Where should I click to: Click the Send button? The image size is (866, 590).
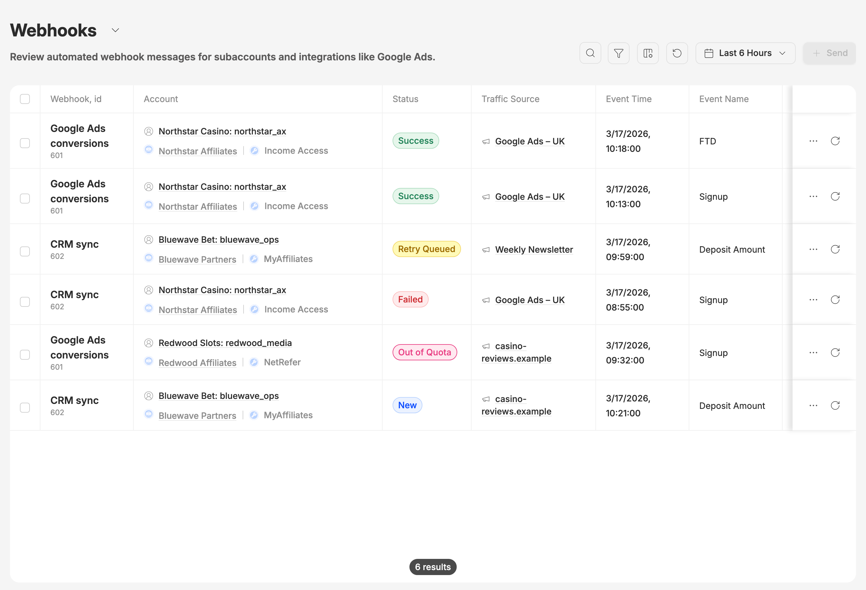pyautogui.click(x=830, y=53)
